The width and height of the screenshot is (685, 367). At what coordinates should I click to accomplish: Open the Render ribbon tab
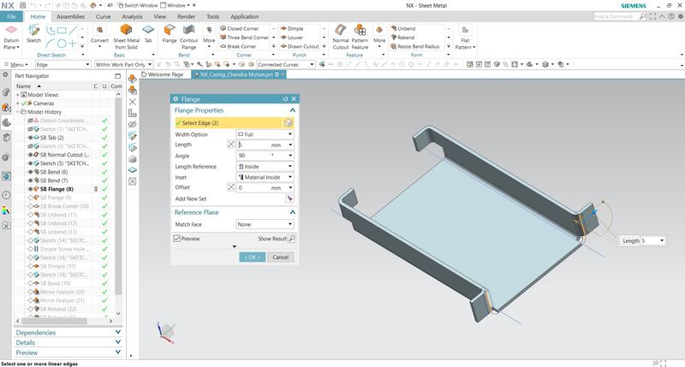click(x=186, y=16)
